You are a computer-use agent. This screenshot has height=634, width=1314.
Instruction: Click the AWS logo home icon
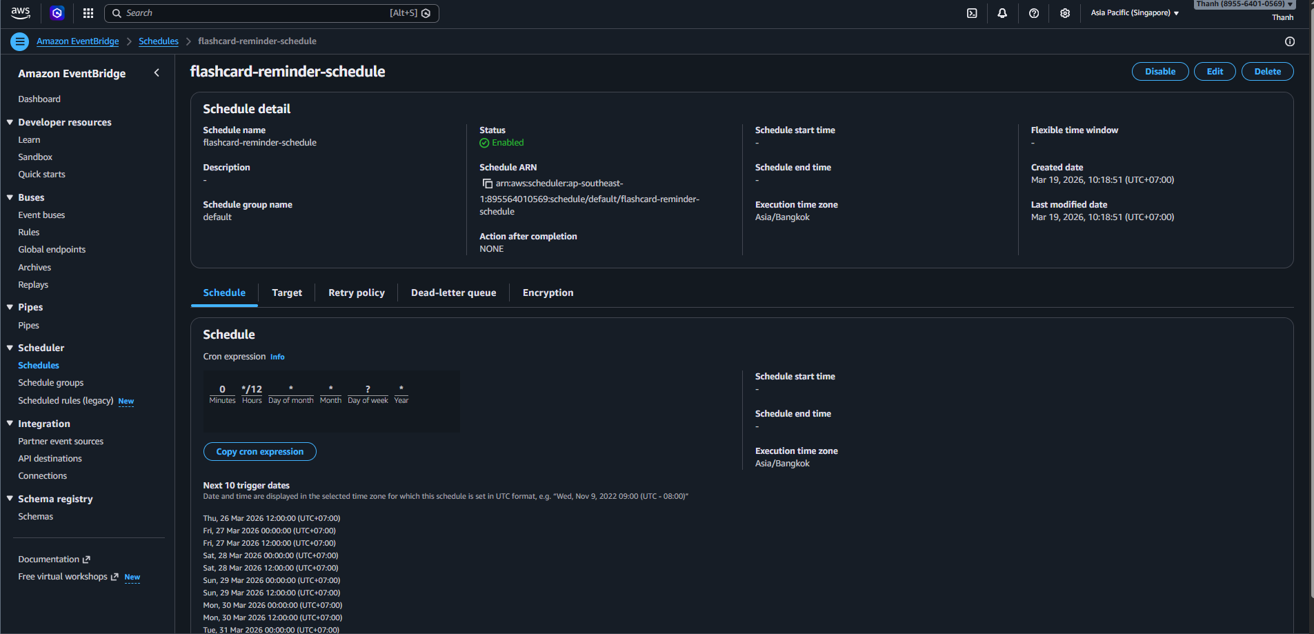point(21,13)
